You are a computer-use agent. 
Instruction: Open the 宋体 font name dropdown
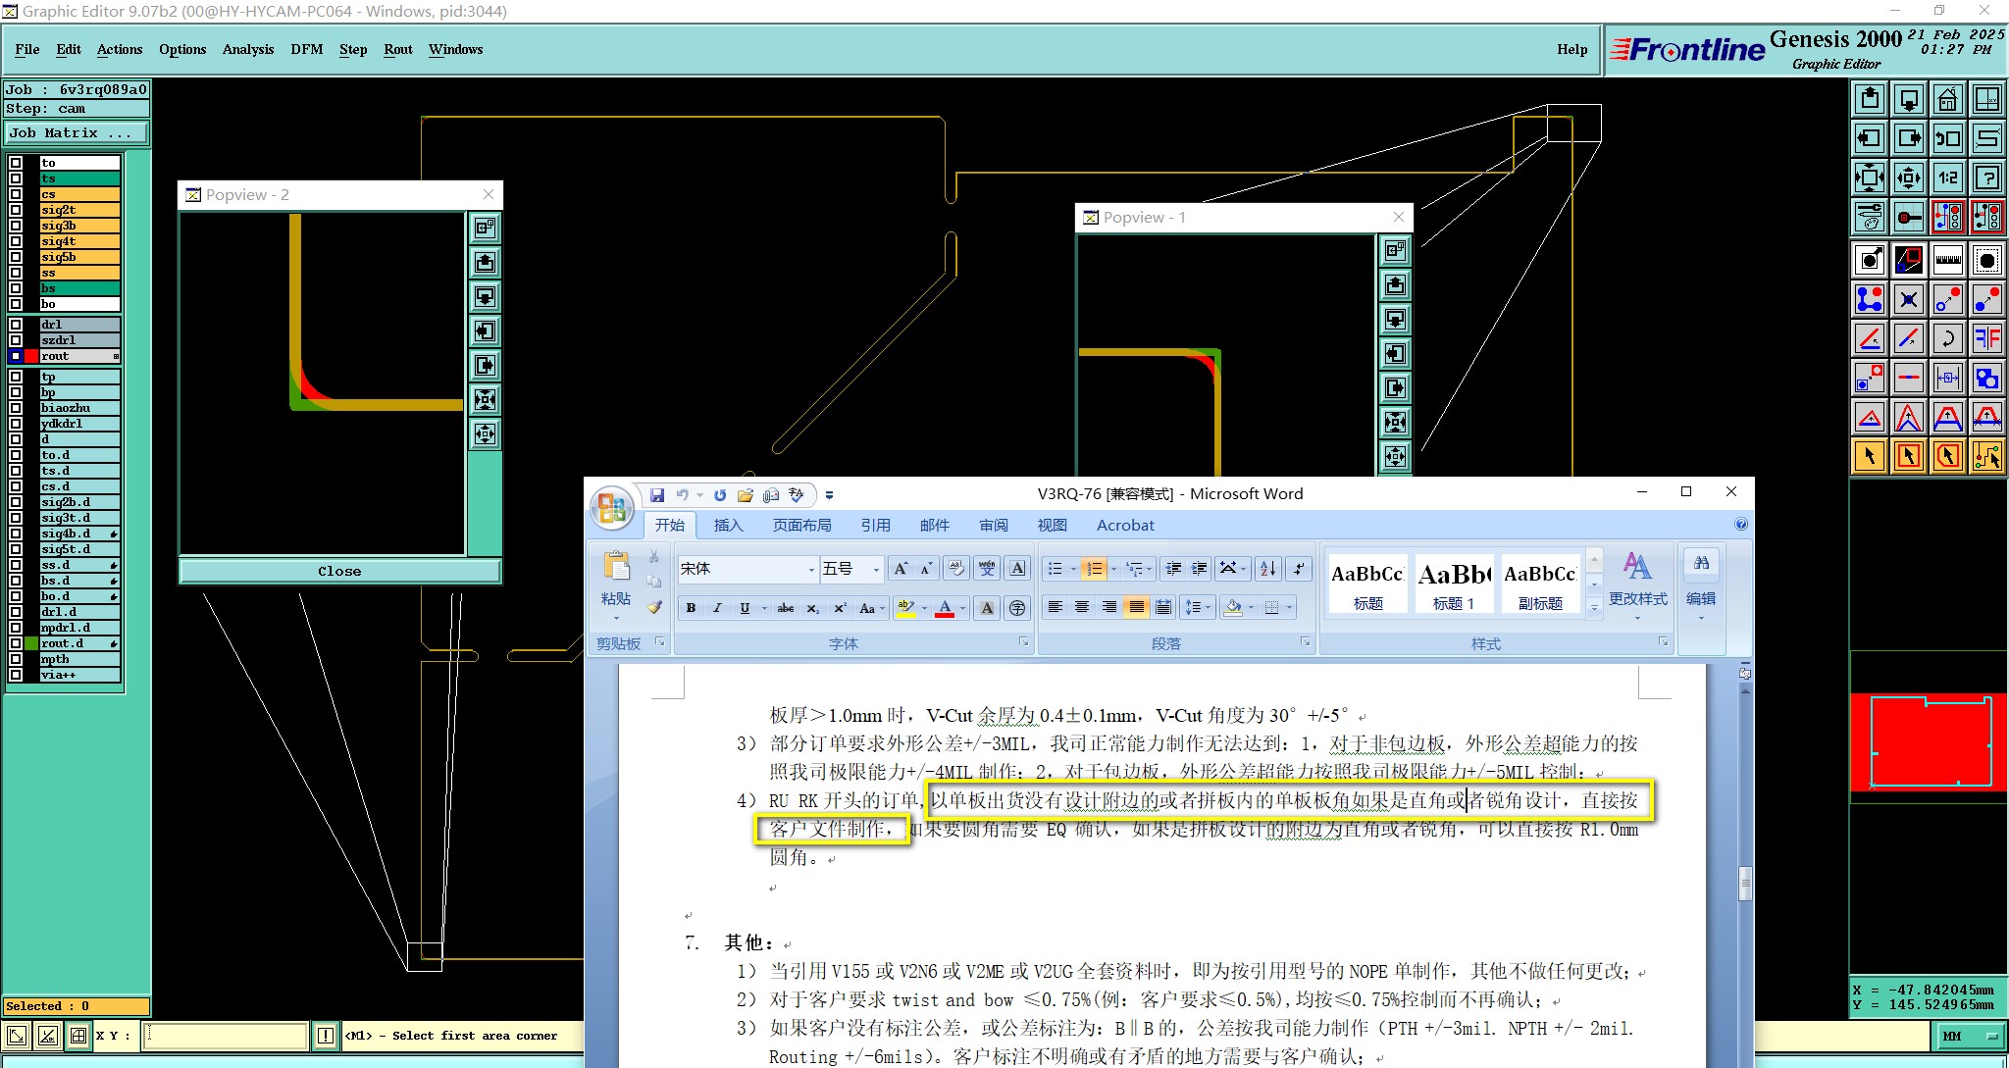(811, 569)
